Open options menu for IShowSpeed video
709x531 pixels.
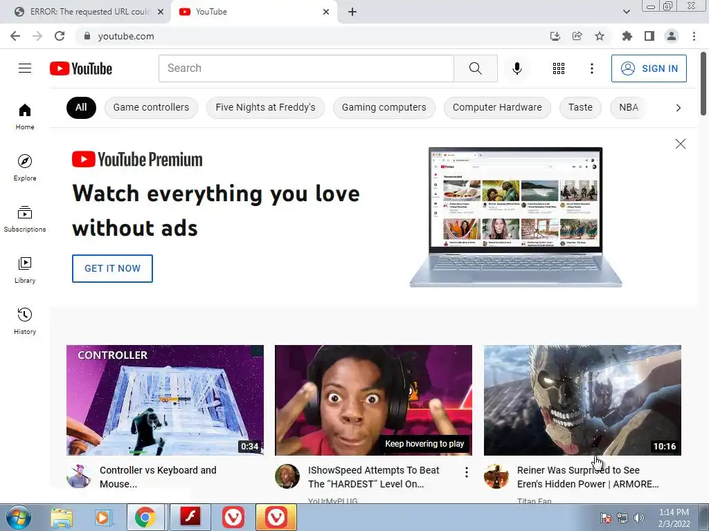(x=466, y=472)
